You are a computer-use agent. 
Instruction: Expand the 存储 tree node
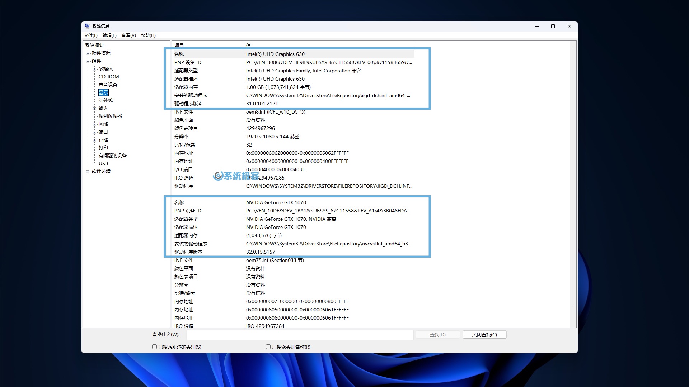[x=94, y=139]
